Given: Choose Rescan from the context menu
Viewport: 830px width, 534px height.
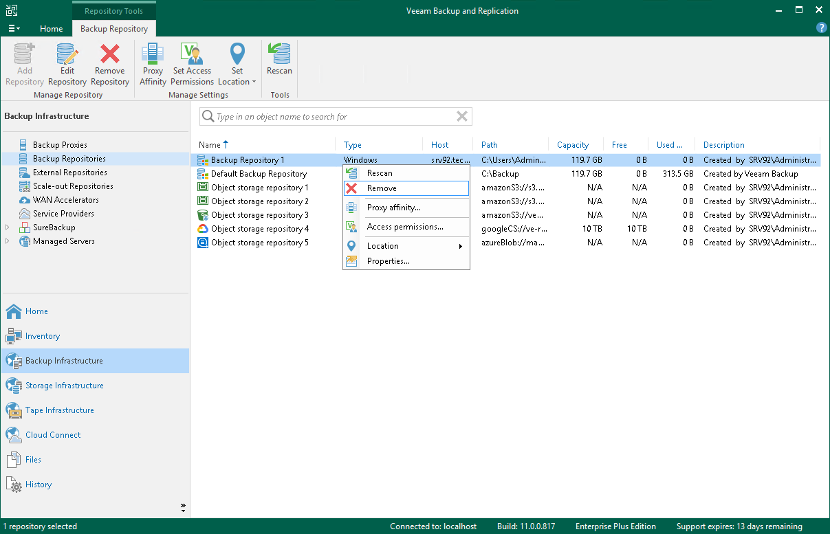Looking at the screenshot, I should 406,173.
